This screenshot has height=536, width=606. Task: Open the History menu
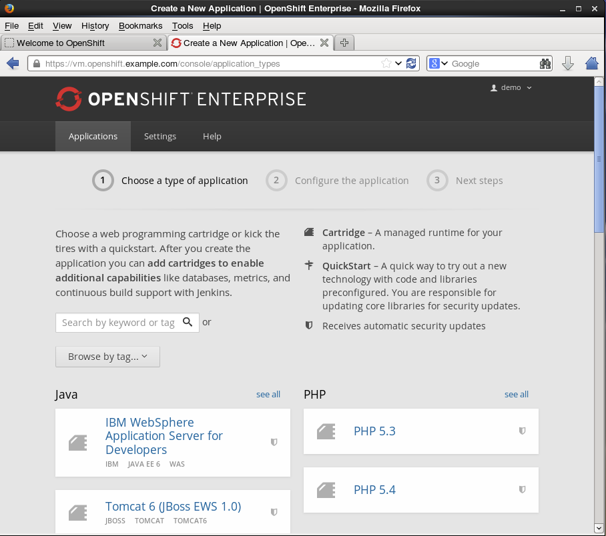[x=95, y=26]
